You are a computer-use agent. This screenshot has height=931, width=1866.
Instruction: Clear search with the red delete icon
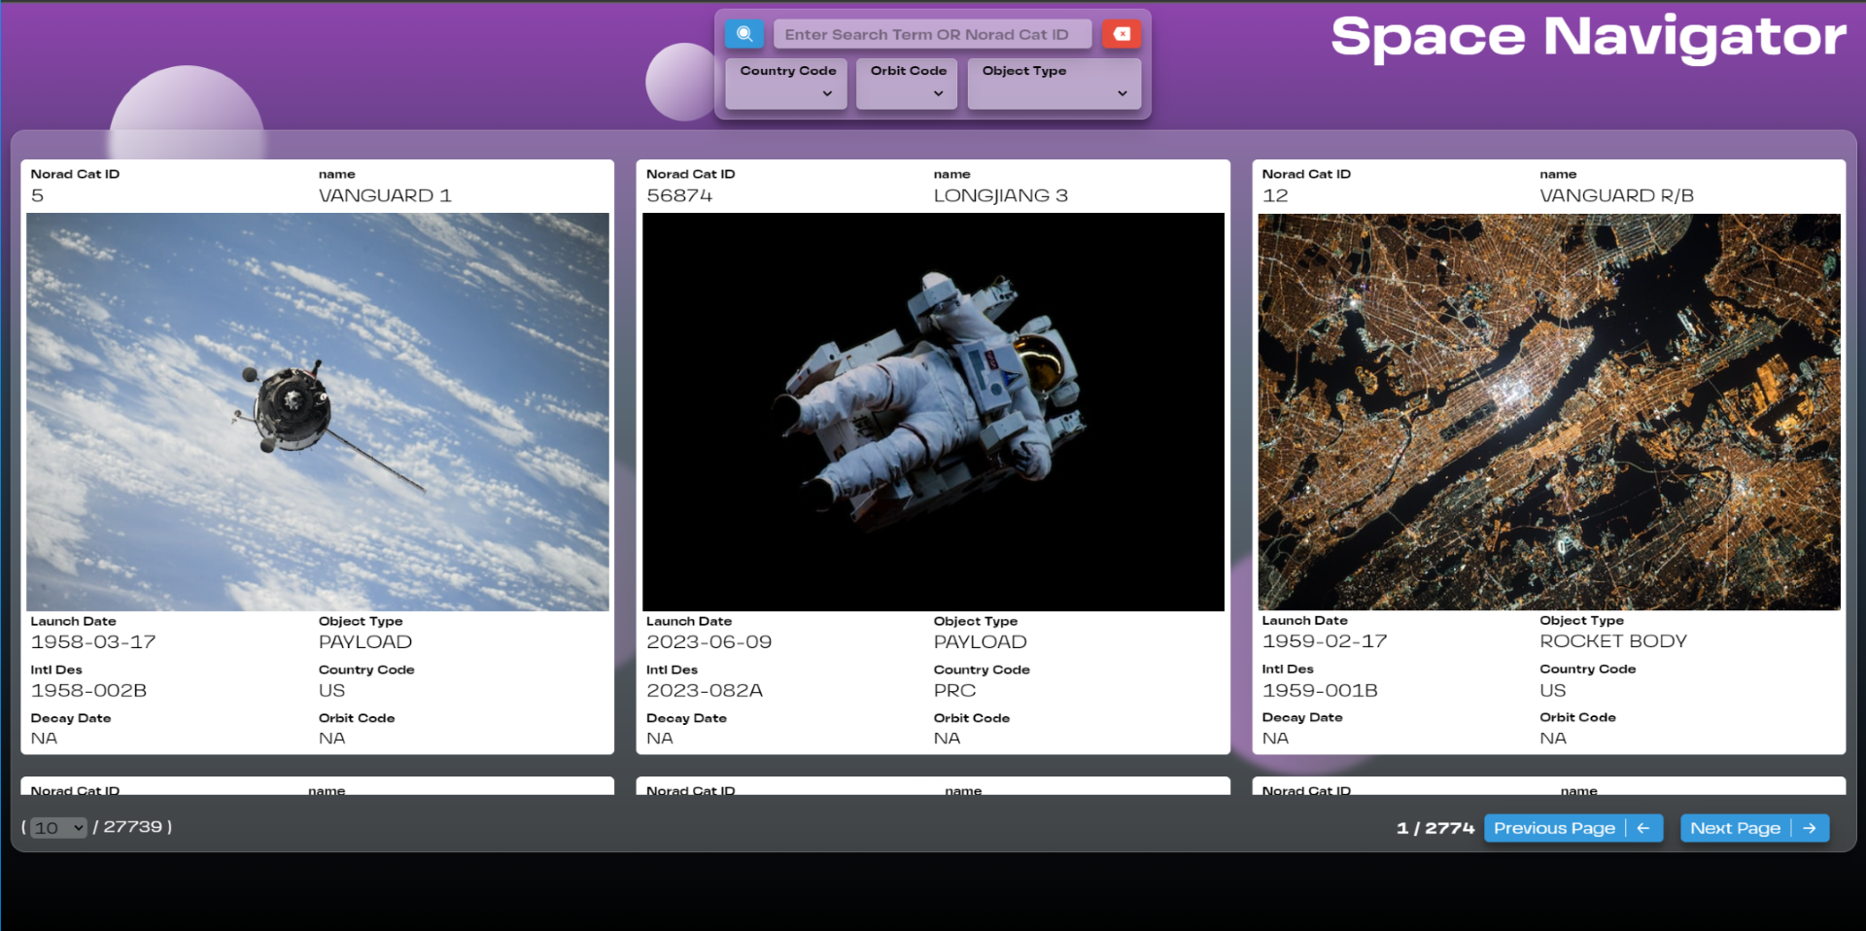(x=1122, y=34)
